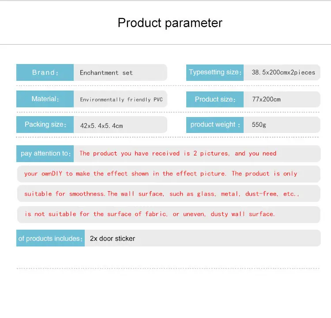The height and width of the screenshot is (318, 331).
Task: Select the of products includes label
Action: coord(50,238)
